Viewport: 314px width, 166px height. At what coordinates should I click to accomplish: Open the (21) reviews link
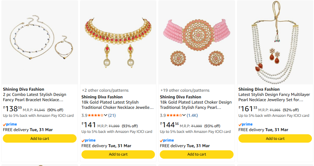tap(112, 115)
